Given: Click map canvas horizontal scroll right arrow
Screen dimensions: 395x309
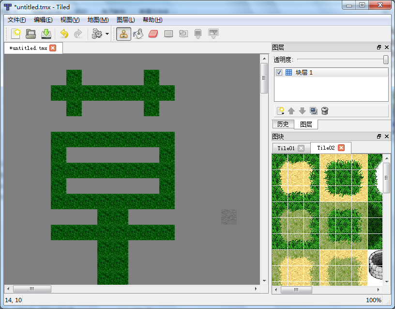Looking at the screenshot, I should tap(256, 289).
